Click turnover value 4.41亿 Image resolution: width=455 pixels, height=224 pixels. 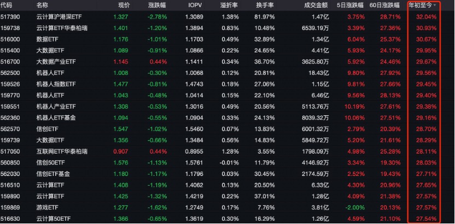320,50
